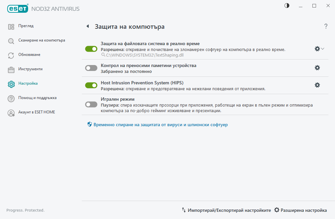
Task: Toggle the dark/light contrast mode icon
Action: (x=287, y=6)
